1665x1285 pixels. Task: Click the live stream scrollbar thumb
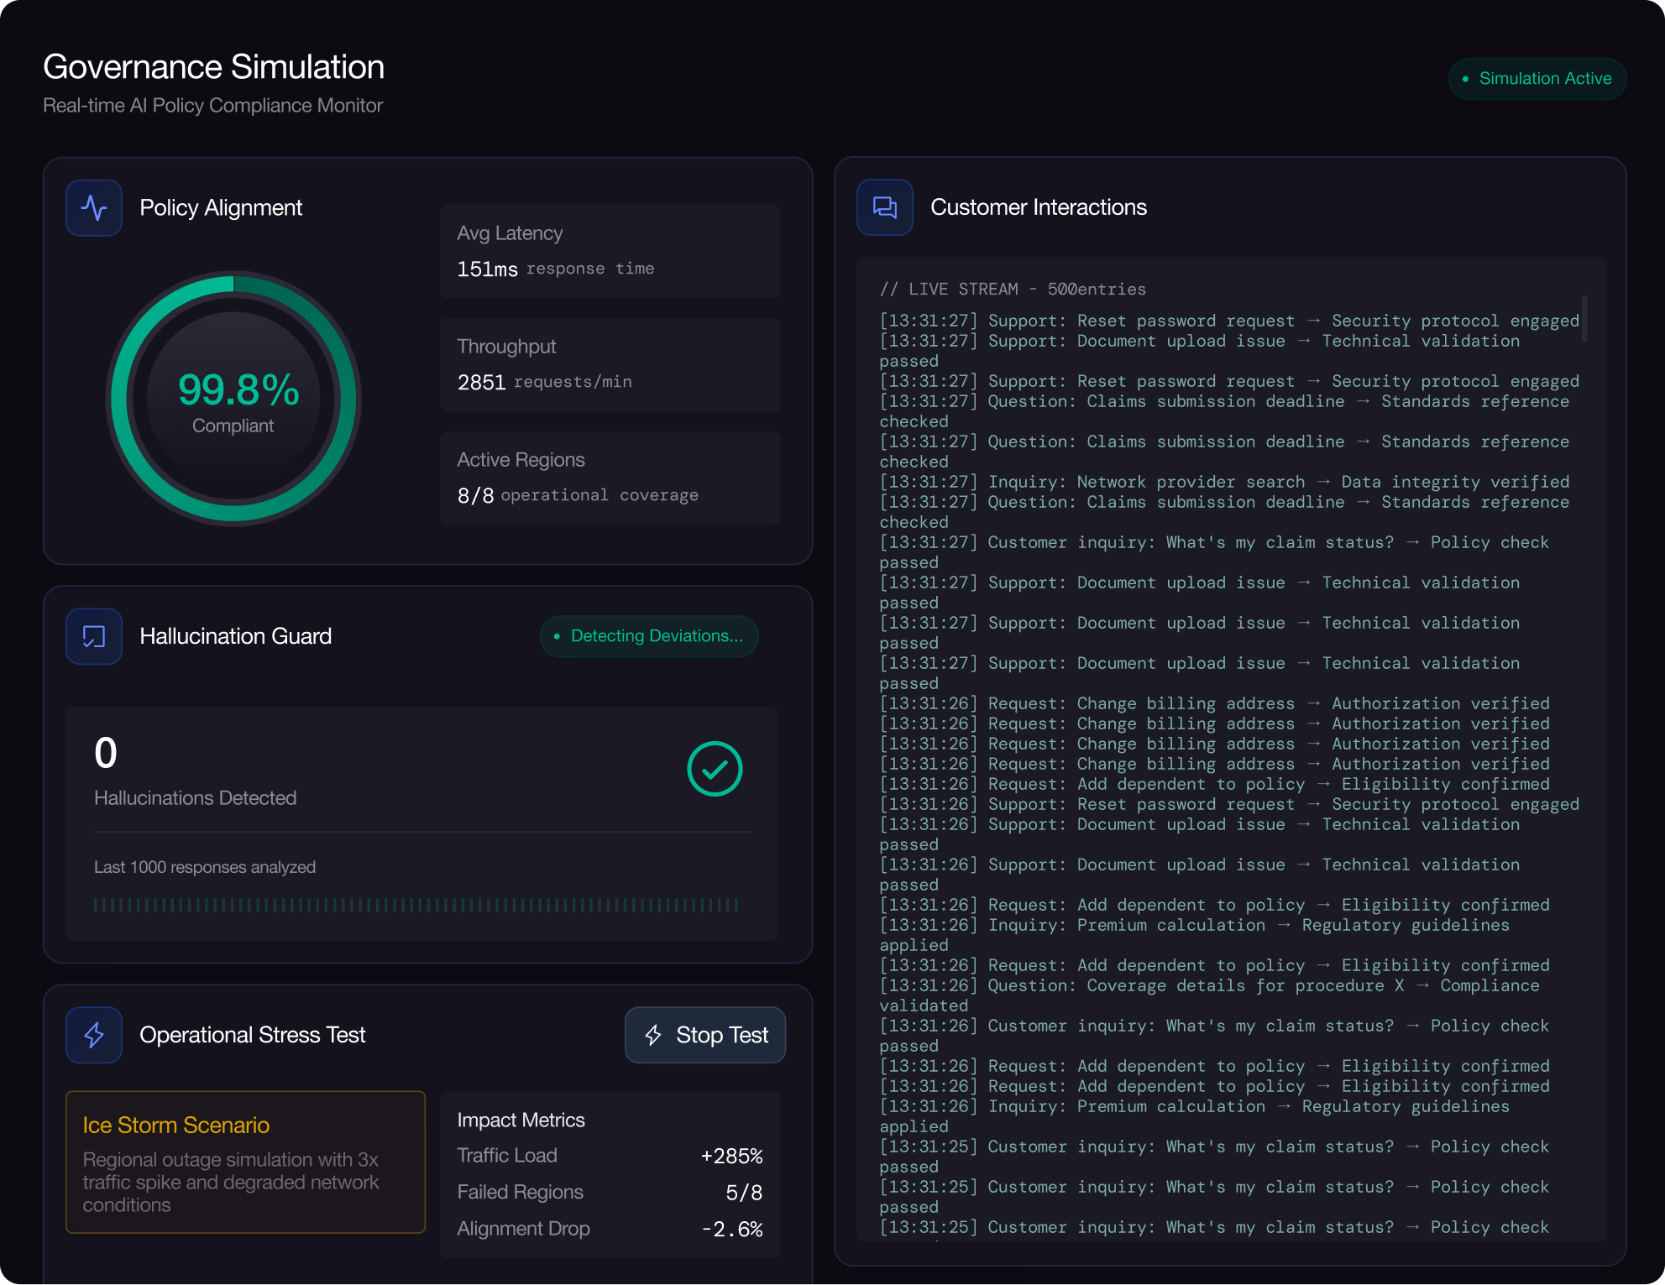tap(1584, 319)
